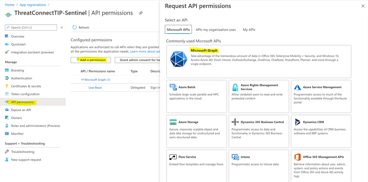Click the Dynamics 365 Business Central title

pyautogui.click(x=262, y=122)
